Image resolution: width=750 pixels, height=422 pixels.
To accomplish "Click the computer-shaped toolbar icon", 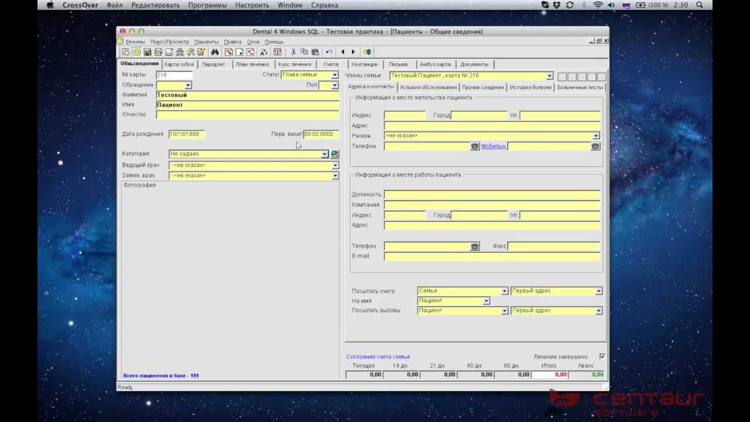I will 169,52.
